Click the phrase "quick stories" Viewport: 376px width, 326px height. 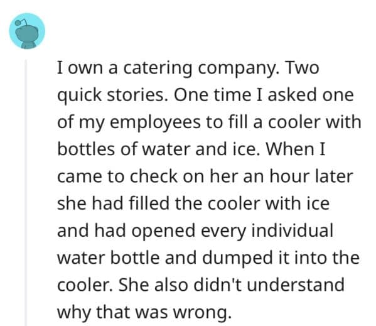pyautogui.click(x=112, y=95)
